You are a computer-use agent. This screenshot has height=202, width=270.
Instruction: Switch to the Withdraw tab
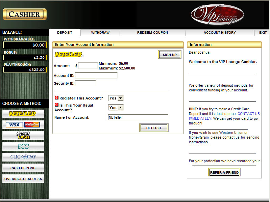pos(100,33)
